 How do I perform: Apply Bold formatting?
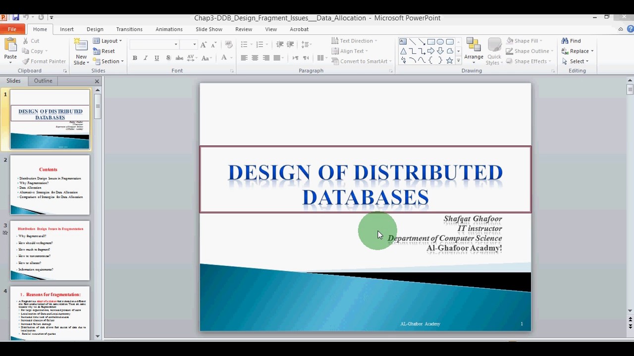tap(135, 58)
